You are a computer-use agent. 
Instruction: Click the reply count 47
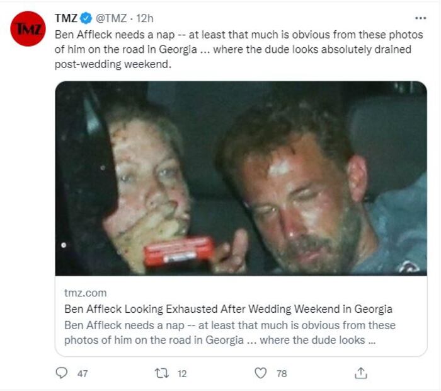pyautogui.click(x=83, y=373)
